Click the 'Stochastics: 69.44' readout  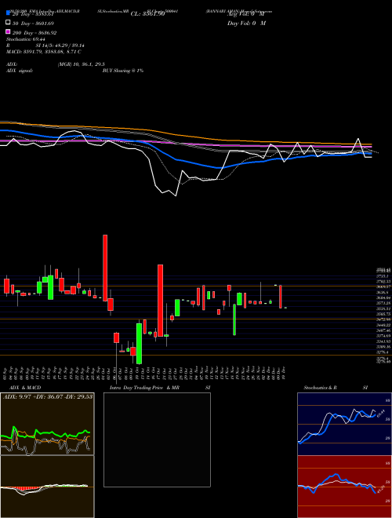[x=25, y=39]
